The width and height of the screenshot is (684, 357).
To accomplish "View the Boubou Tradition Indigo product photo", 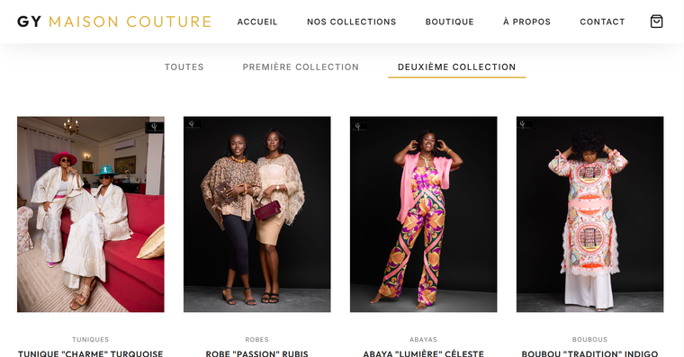I will coord(589,214).
